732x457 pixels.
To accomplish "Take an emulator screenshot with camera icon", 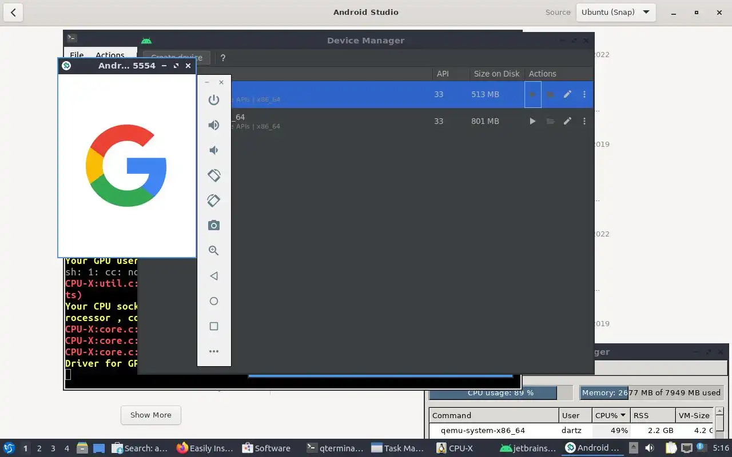I will point(214,226).
